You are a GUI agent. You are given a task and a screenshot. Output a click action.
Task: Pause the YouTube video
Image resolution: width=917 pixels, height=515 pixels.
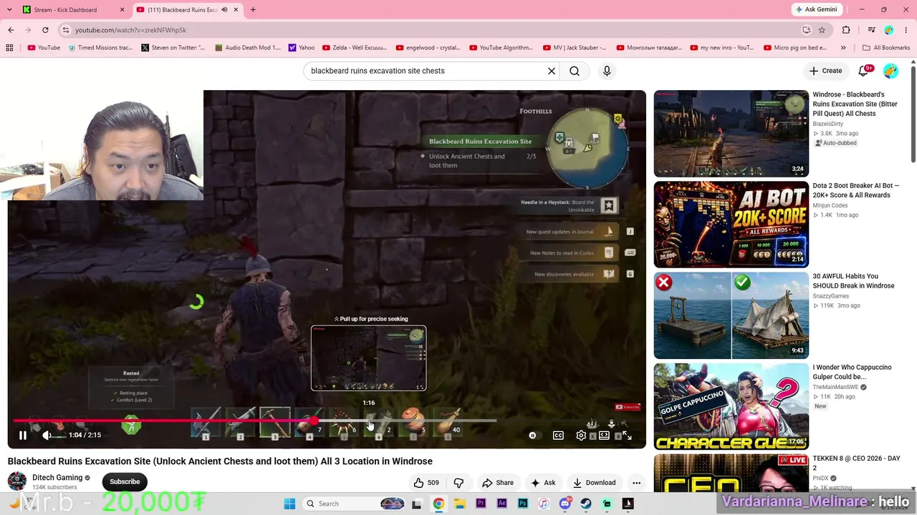[x=23, y=435]
